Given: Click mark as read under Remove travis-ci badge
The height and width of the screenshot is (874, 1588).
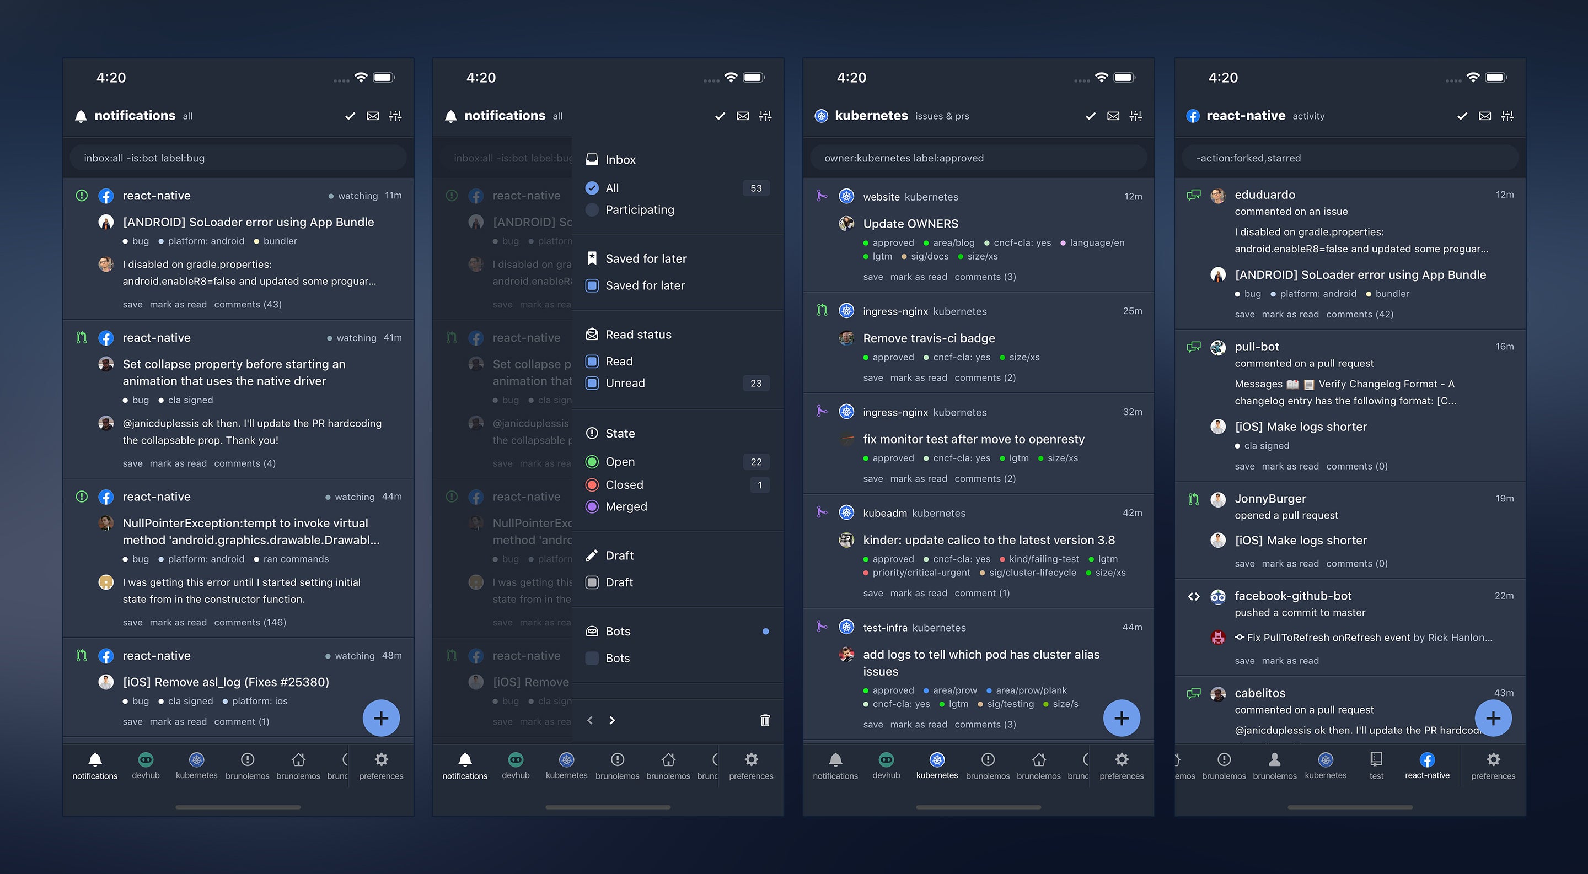Looking at the screenshot, I should point(919,378).
